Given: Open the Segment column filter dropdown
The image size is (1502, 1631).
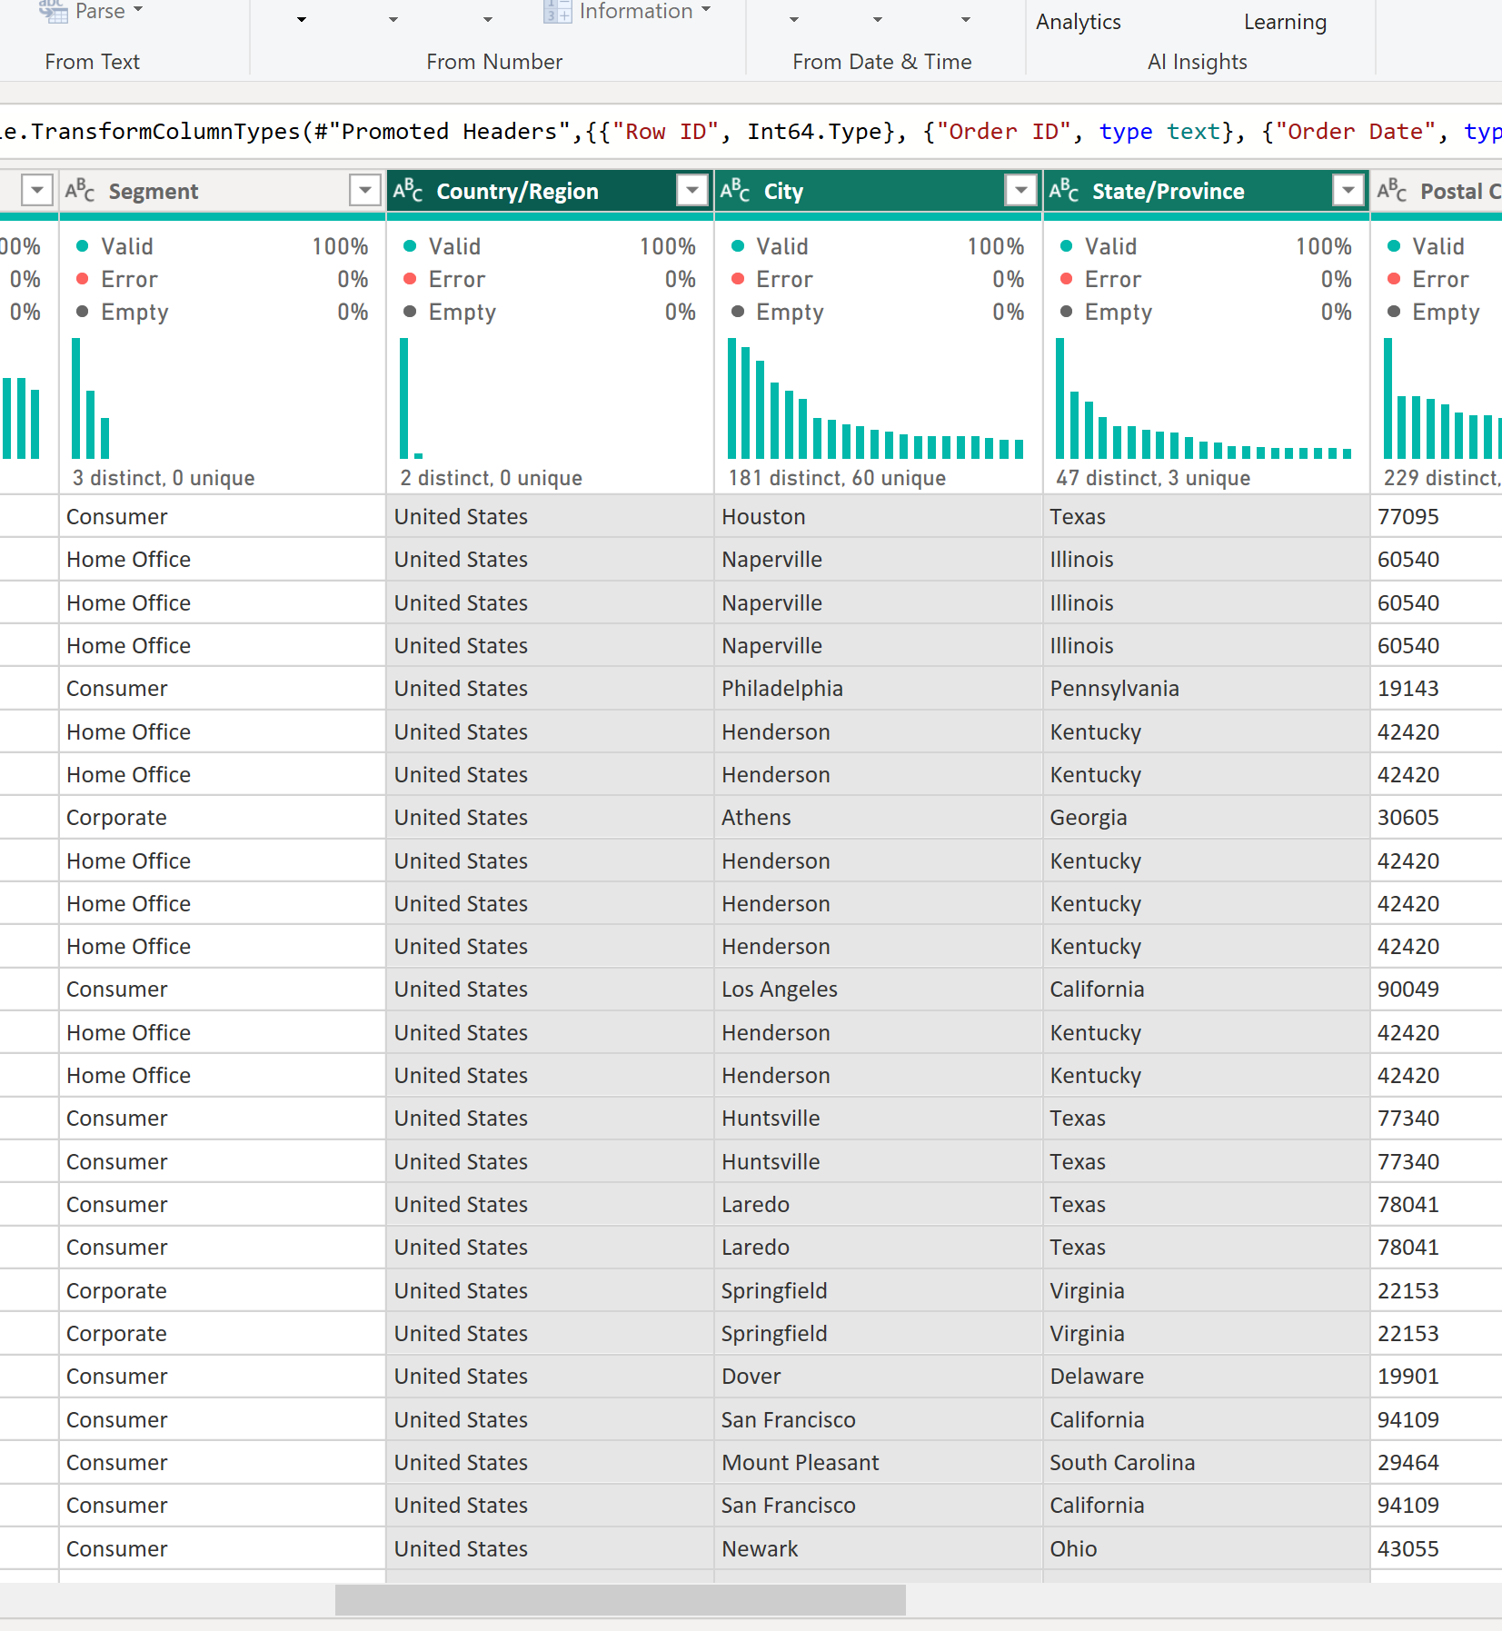Looking at the screenshot, I should click(364, 191).
